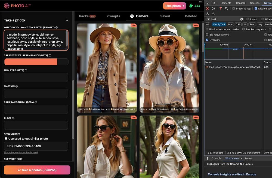This screenshot has width=272, height=178.
Task: Select the polo shirt photo thumbnail
Action: tap(169, 147)
